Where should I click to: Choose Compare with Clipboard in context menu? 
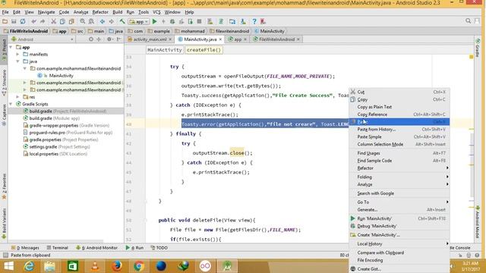tap(399, 253)
